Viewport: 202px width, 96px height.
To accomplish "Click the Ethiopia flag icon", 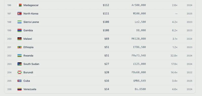I will pyautogui.click(x=20, y=47).
